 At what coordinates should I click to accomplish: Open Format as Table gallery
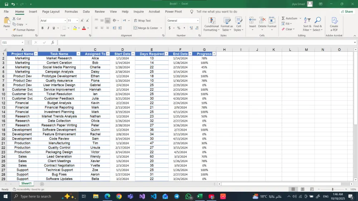click(227, 24)
